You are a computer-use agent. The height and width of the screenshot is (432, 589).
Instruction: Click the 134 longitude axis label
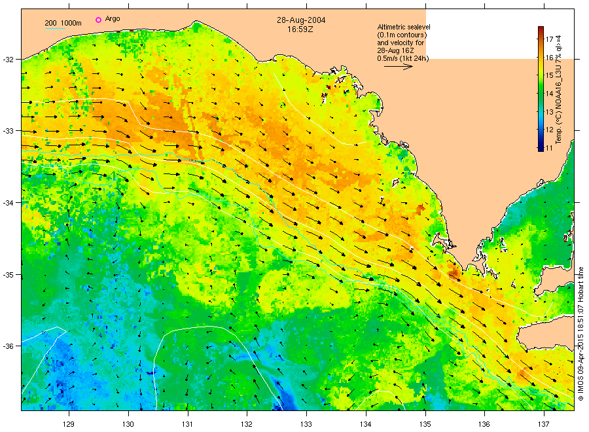365,424
